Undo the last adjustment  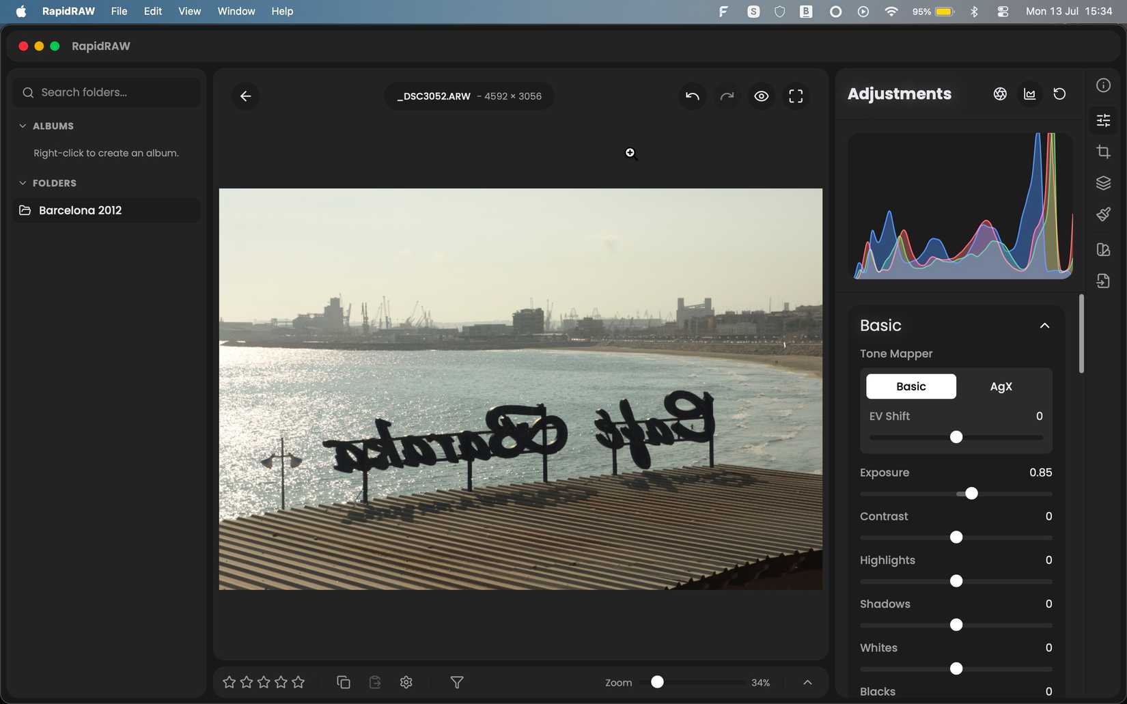click(x=692, y=96)
